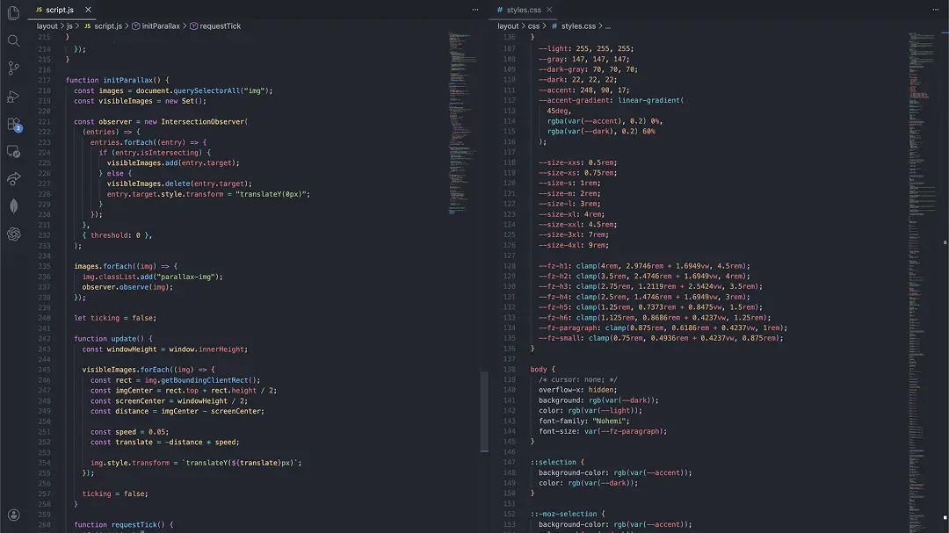This screenshot has height=533, width=949.
Task: Open the Run and Debug panel
Action: (x=13, y=97)
